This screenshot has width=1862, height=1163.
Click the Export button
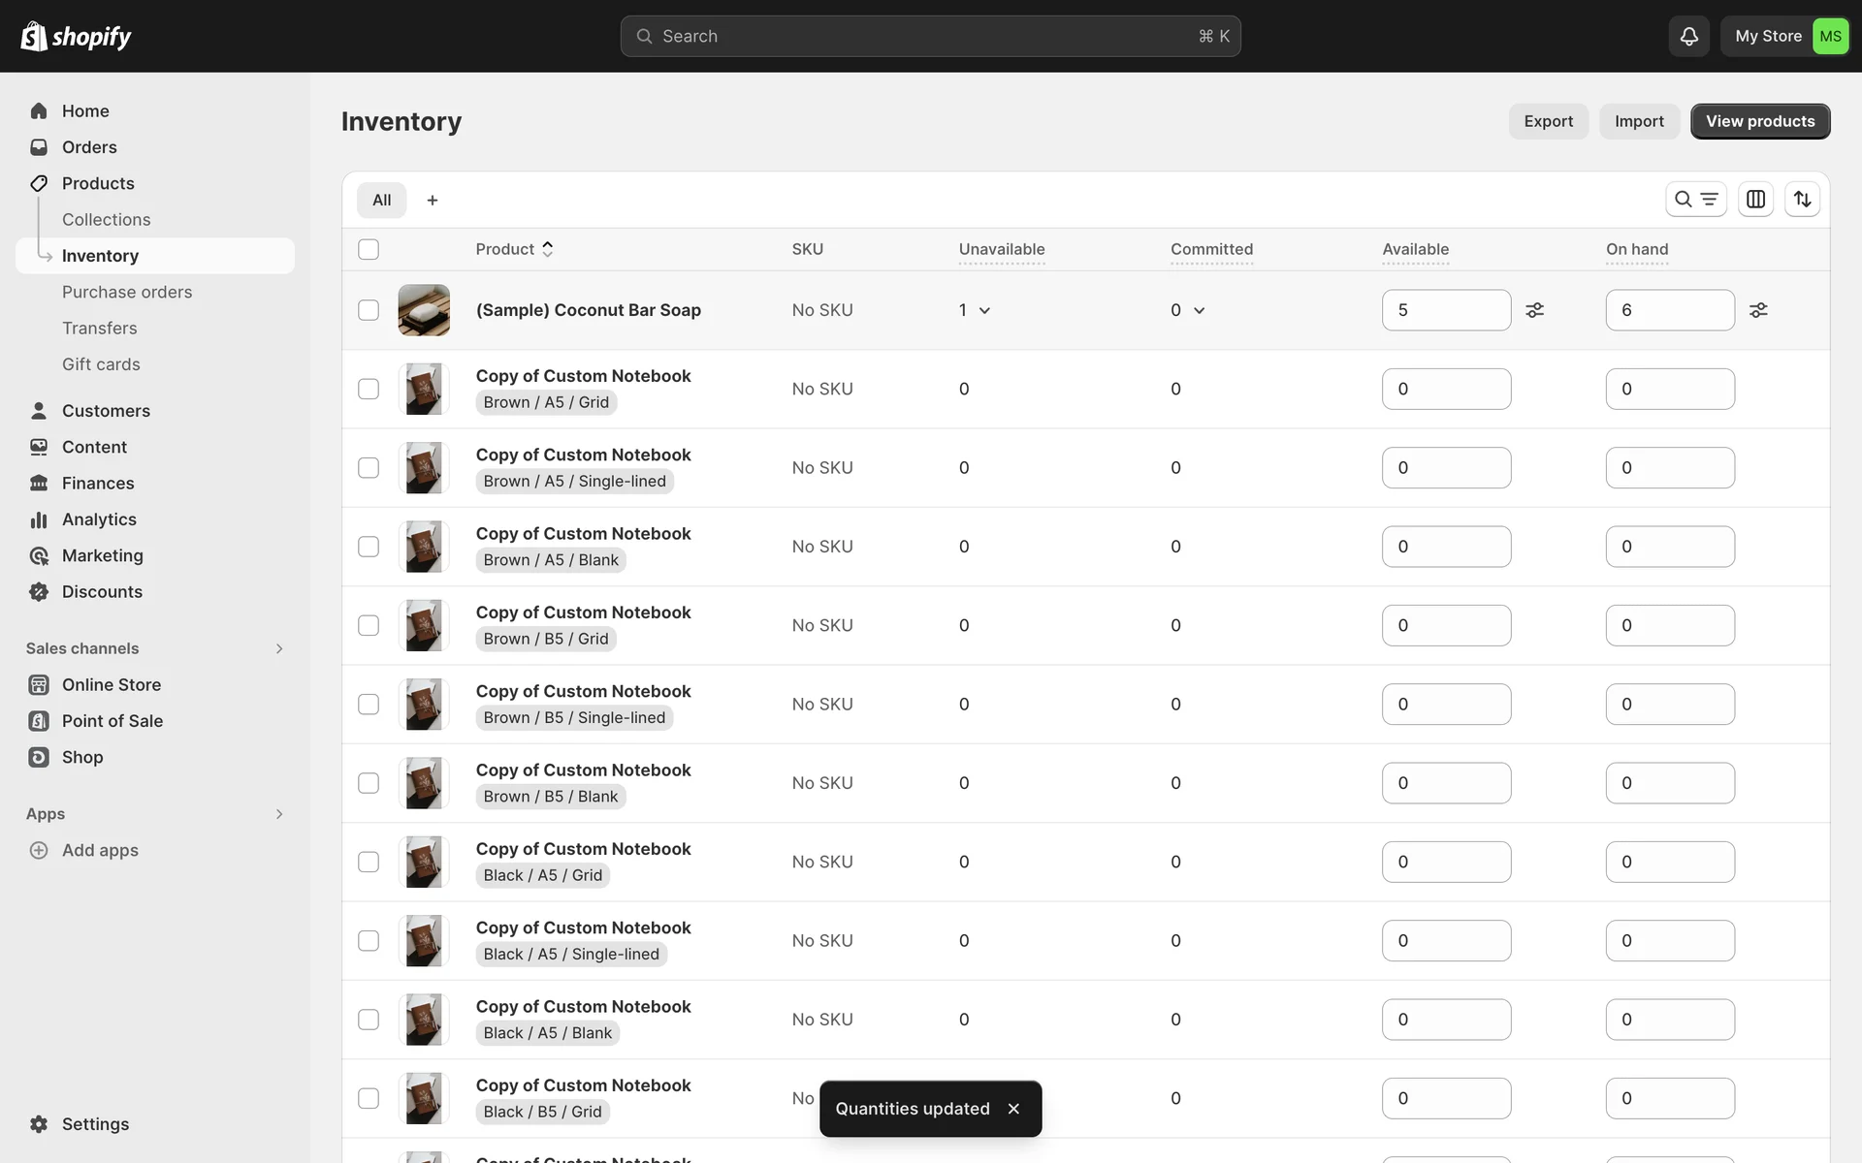(x=1548, y=121)
